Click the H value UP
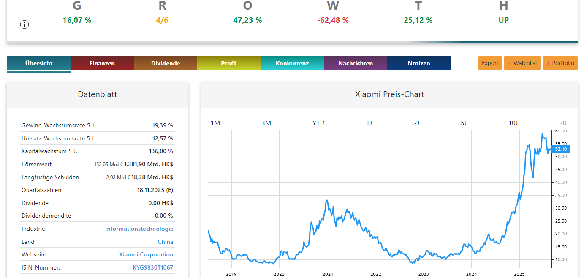584x278 pixels. [x=503, y=20]
